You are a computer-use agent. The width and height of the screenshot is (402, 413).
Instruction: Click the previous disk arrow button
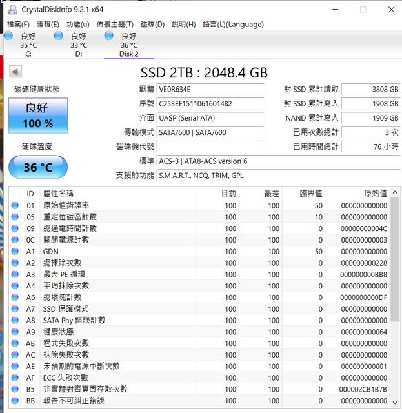tap(15, 71)
